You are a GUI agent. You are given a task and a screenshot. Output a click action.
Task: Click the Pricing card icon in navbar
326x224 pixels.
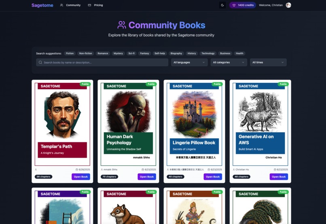click(89, 5)
